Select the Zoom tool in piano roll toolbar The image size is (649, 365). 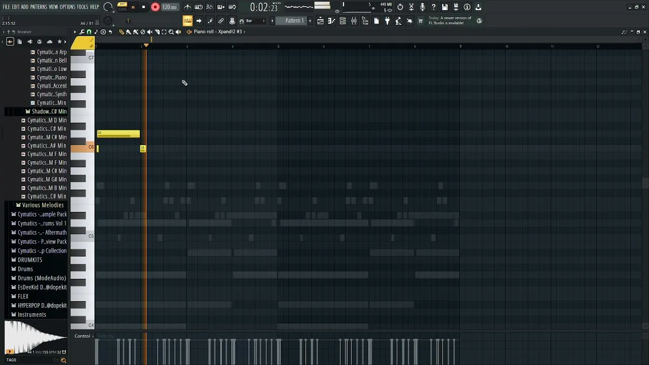pos(171,31)
